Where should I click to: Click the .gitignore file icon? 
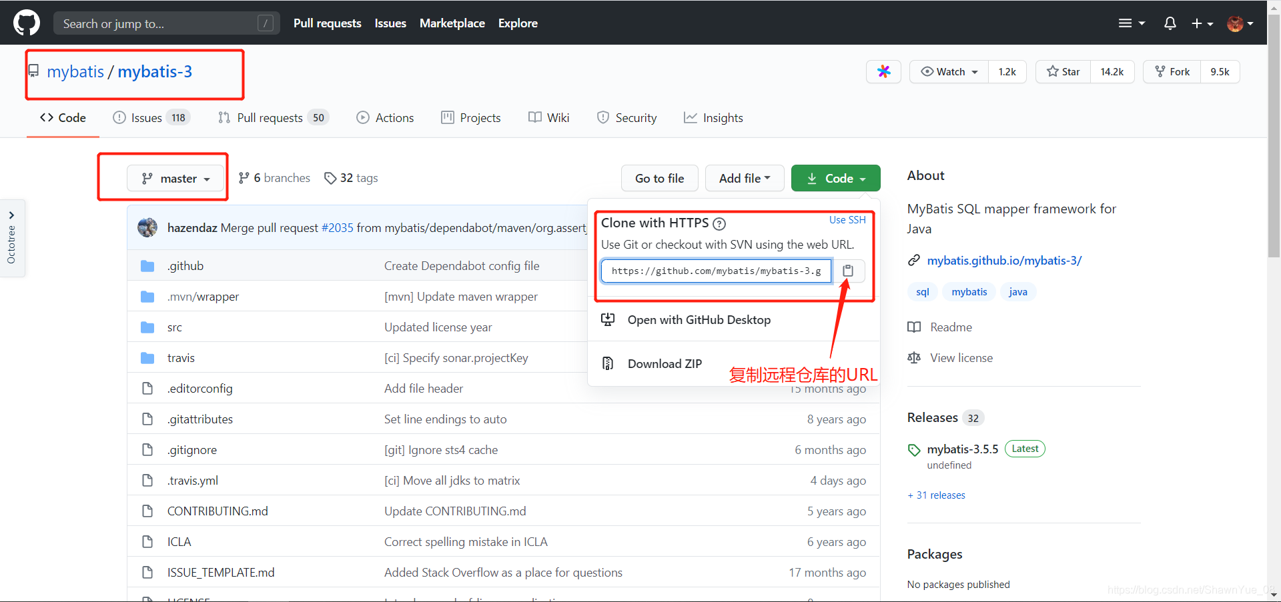tap(147, 450)
